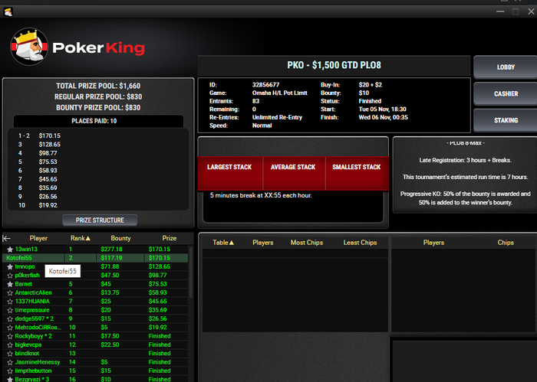Viewport: 537px width, 382px height.
Task: Sort player list by Prize column
Action: 170,238
